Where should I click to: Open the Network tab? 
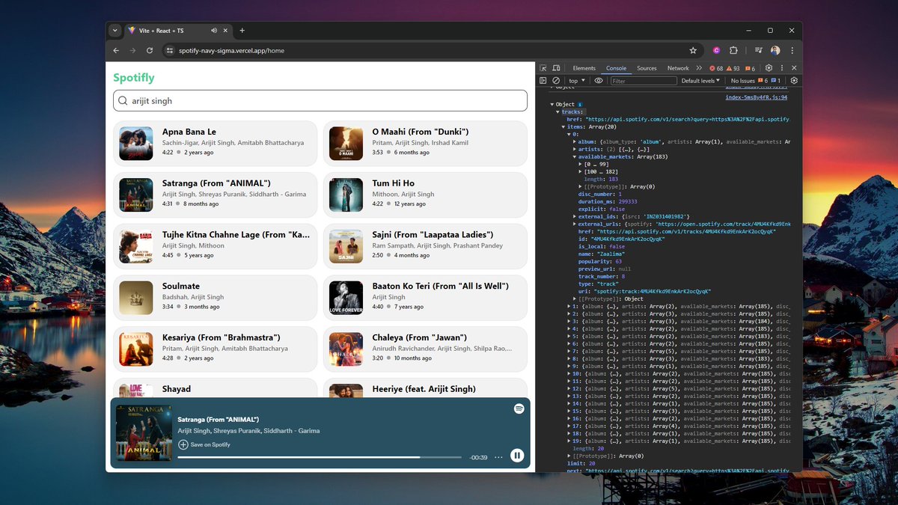pyautogui.click(x=678, y=68)
